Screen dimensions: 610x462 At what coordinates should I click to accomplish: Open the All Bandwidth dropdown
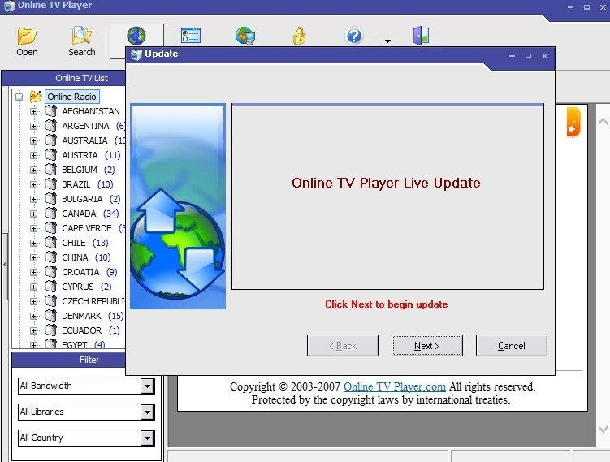[x=147, y=386]
